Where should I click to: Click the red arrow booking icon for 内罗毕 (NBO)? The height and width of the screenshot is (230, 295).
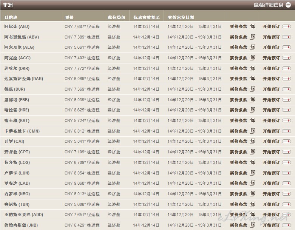(287, 194)
